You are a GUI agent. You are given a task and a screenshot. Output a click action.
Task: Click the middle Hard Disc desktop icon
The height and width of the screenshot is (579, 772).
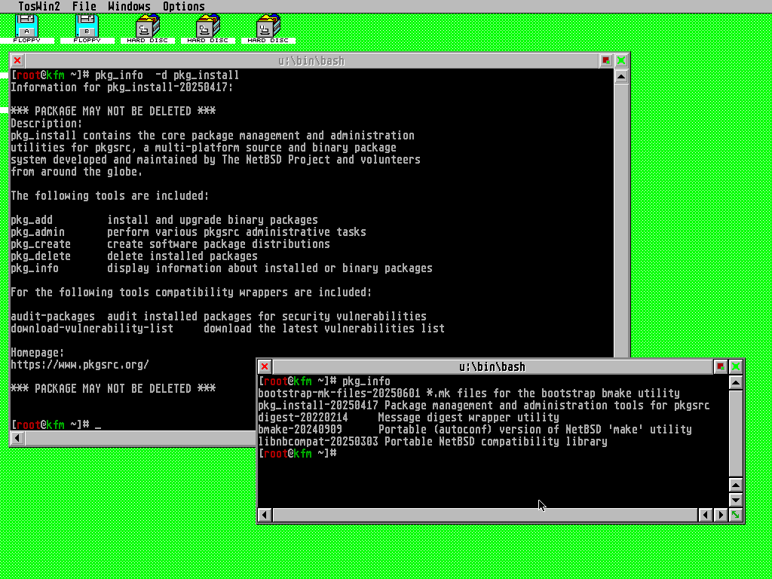207,28
